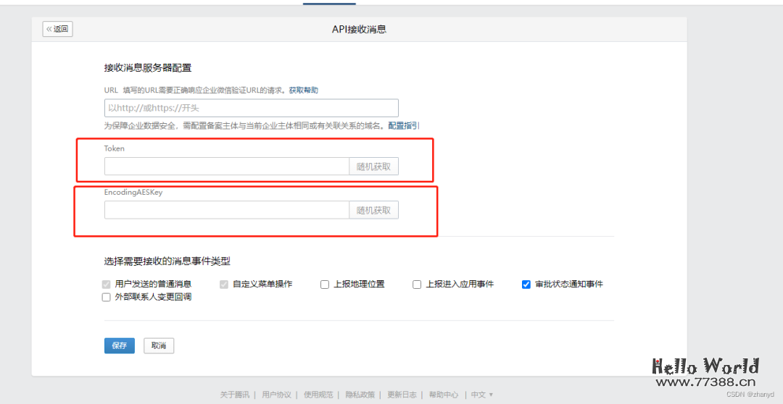
Task: Click the 取消 cancel button
Action: tap(159, 345)
